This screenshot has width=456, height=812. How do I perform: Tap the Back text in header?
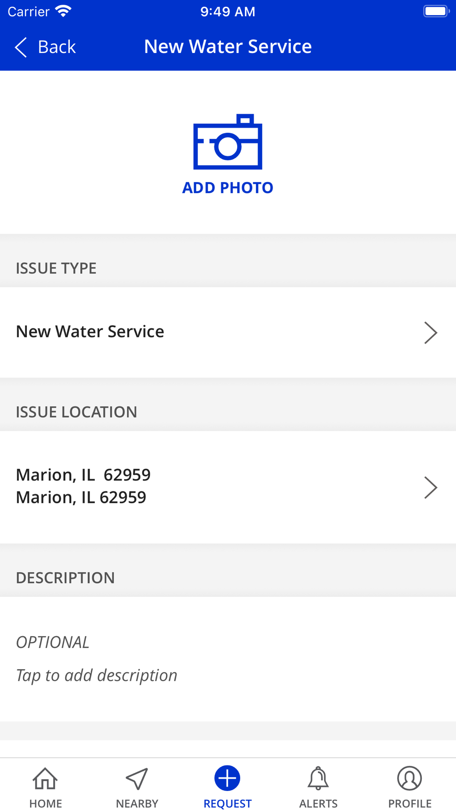(57, 47)
